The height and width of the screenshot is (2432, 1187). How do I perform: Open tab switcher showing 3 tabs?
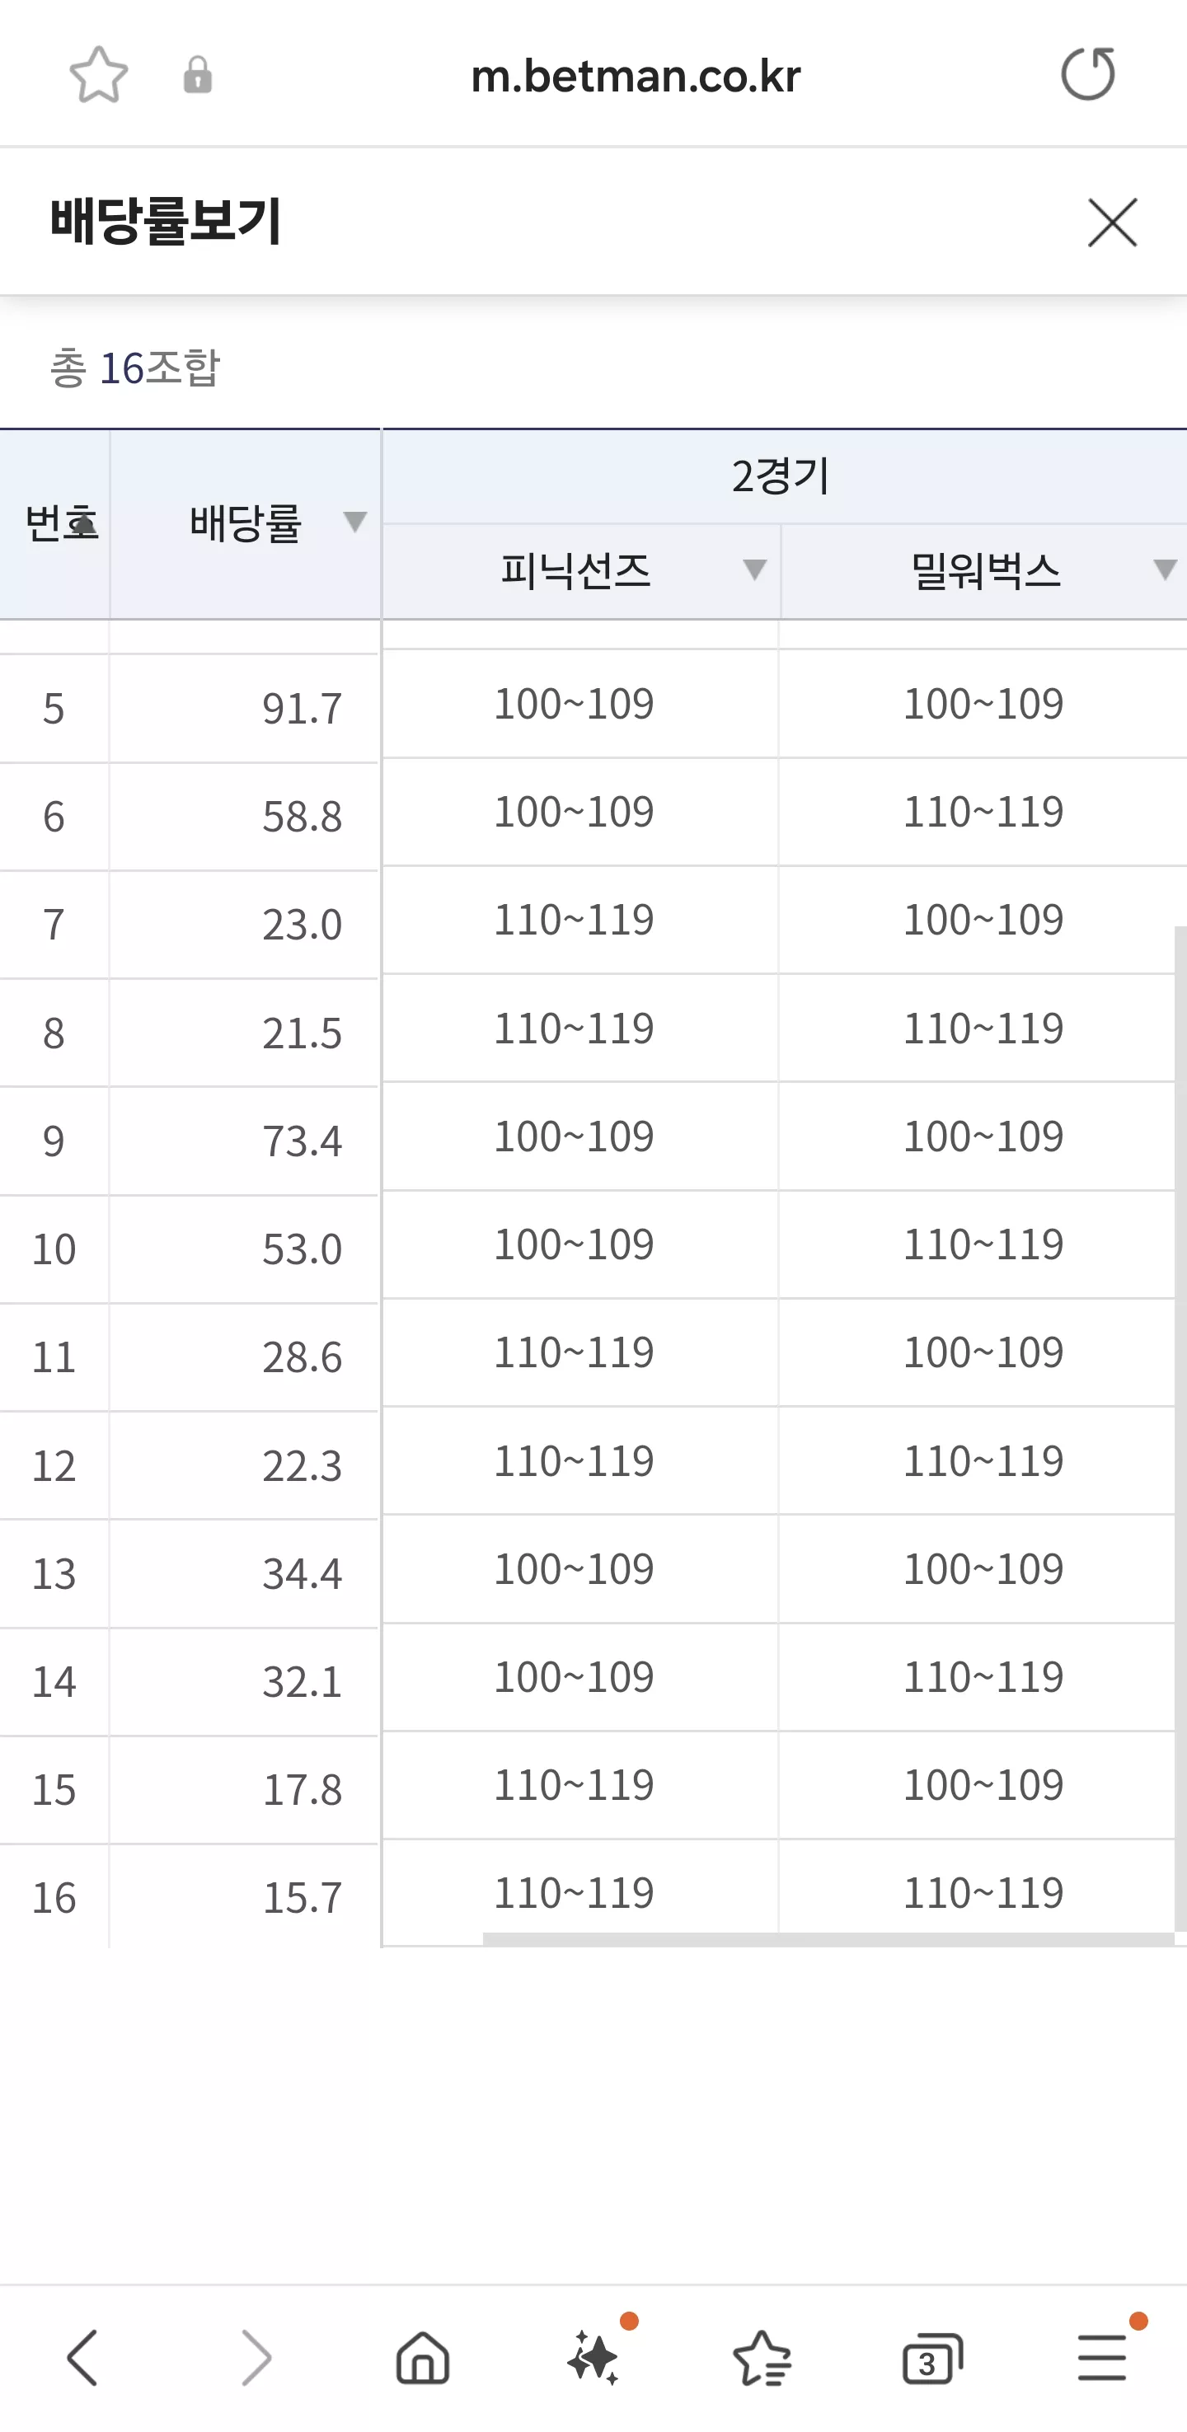click(x=933, y=2357)
